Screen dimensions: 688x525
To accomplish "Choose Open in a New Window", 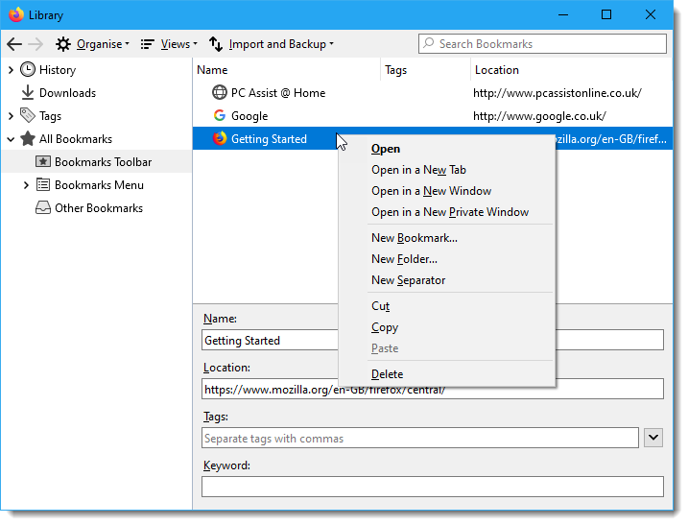I will (447, 191).
